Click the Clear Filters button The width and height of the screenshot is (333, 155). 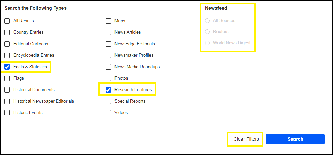[x=246, y=139]
